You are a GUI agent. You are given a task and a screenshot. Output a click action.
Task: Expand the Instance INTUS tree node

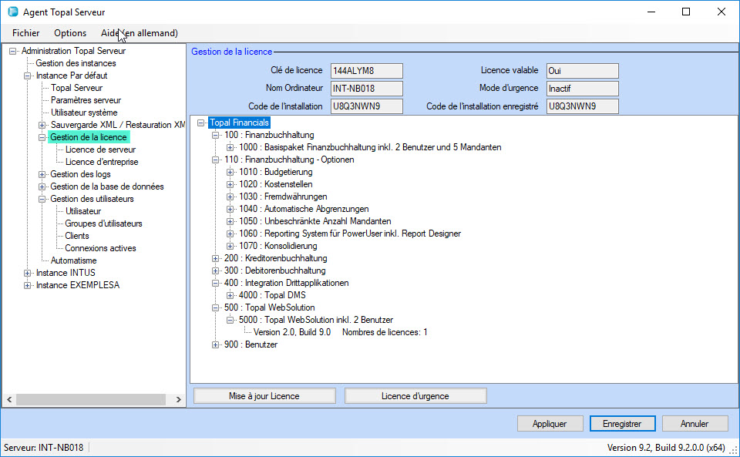(x=28, y=273)
